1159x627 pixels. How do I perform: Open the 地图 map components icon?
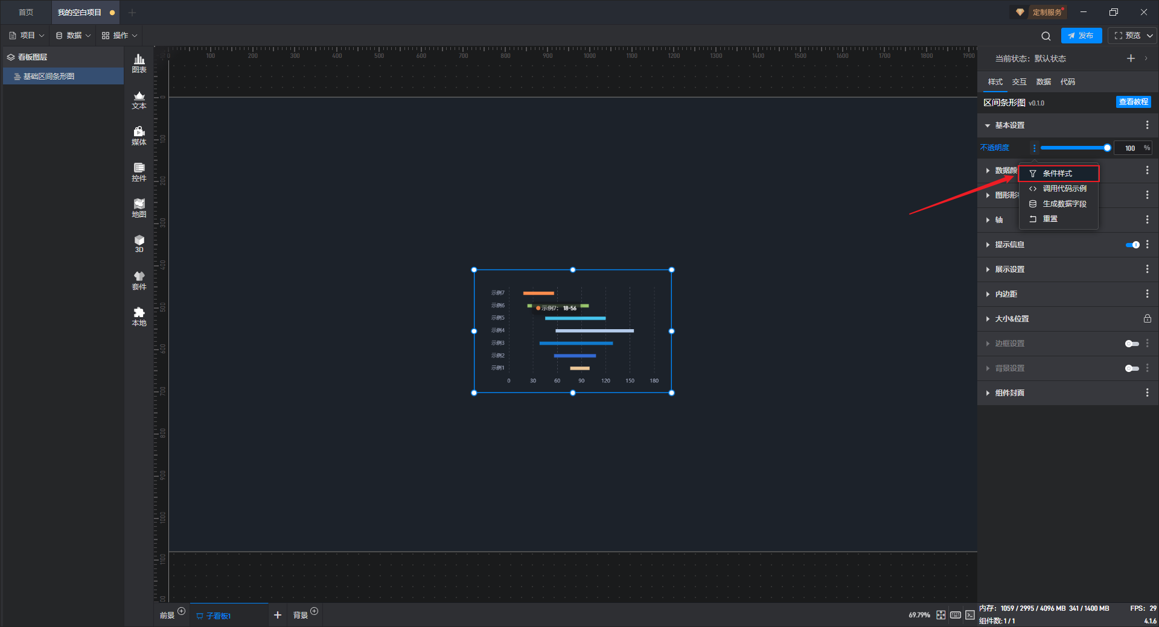[139, 208]
